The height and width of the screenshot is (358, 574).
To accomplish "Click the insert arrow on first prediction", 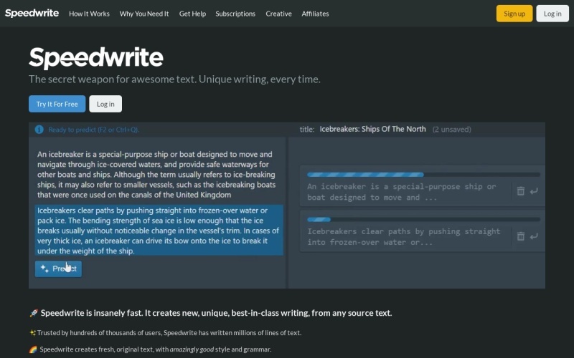I will pos(534,190).
